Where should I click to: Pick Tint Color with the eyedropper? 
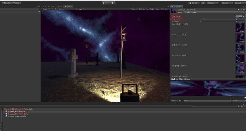coord(244,16)
